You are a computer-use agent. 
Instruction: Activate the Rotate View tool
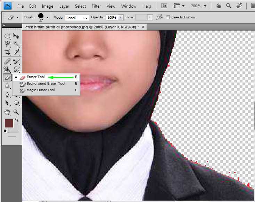(239, 6)
